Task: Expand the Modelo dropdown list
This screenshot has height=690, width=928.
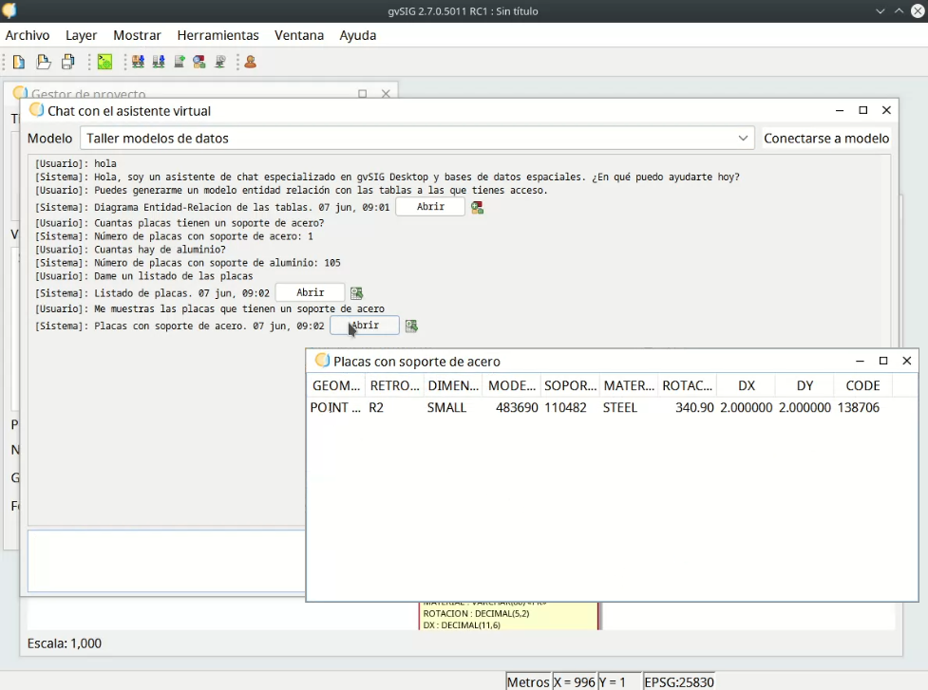Action: point(743,139)
